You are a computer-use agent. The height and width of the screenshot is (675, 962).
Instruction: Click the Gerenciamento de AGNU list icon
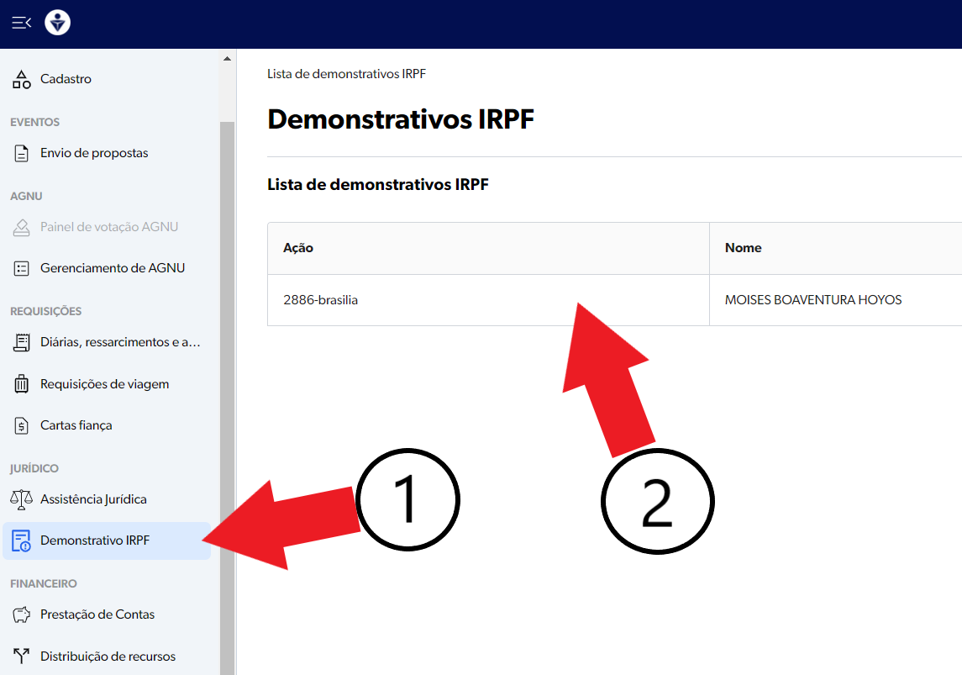point(22,269)
